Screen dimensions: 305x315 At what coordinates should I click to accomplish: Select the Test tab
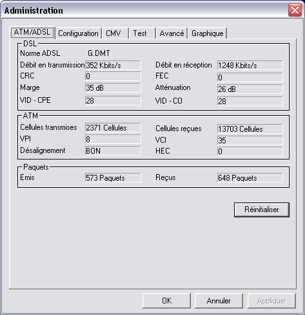[x=142, y=33]
